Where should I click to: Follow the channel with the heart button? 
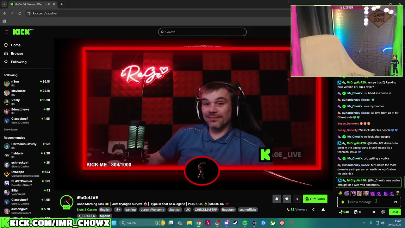pos(287,199)
